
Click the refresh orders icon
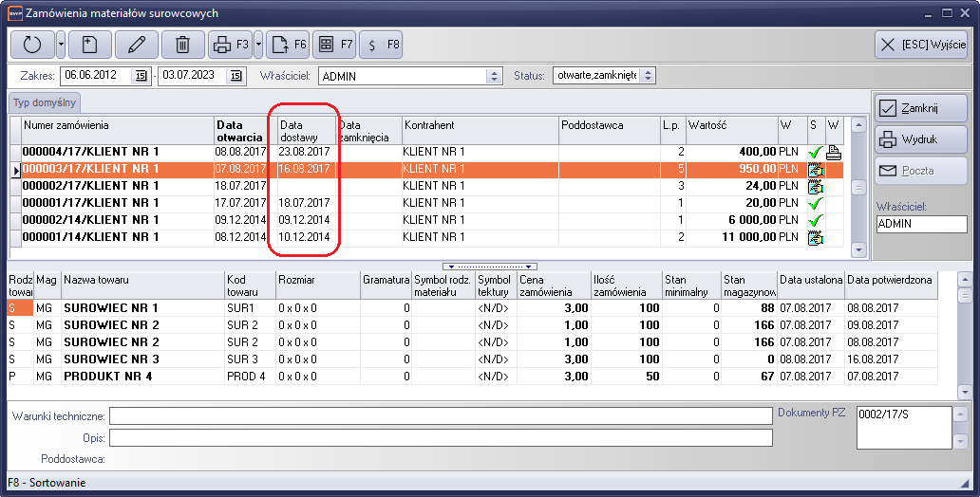click(x=31, y=45)
